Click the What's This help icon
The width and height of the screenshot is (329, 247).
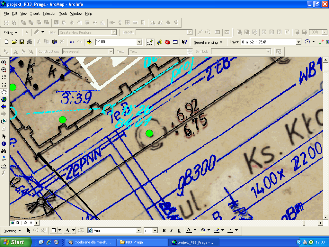184,42
